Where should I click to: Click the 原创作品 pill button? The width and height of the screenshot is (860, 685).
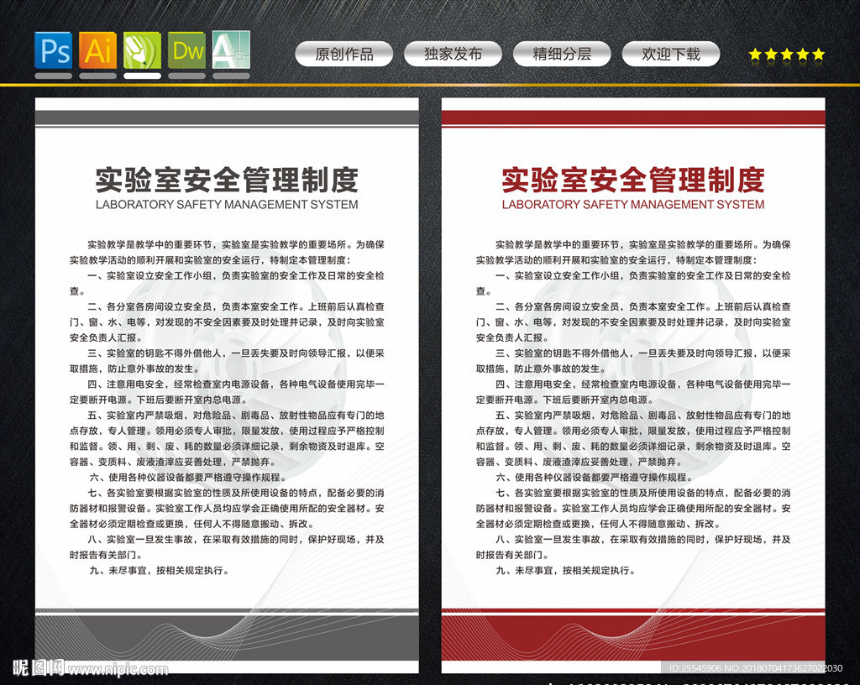click(343, 54)
